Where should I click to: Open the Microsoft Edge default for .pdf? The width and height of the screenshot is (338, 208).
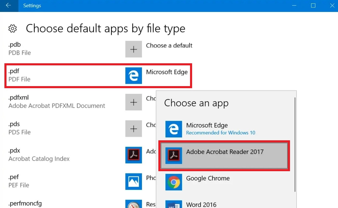click(167, 72)
